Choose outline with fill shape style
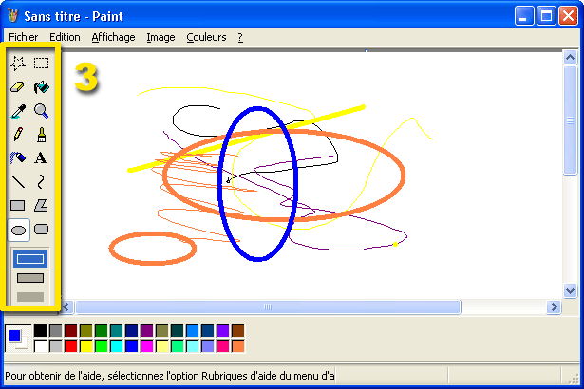The image size is (584, 389). [x=30, y=278]
